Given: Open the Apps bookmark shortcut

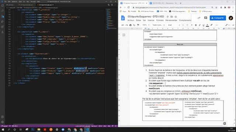Looking at the screenshot, I should pos(123,11).
